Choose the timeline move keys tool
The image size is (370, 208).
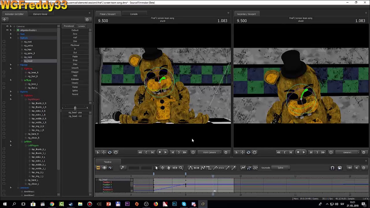pyautogui.click(x=162, y=168)
